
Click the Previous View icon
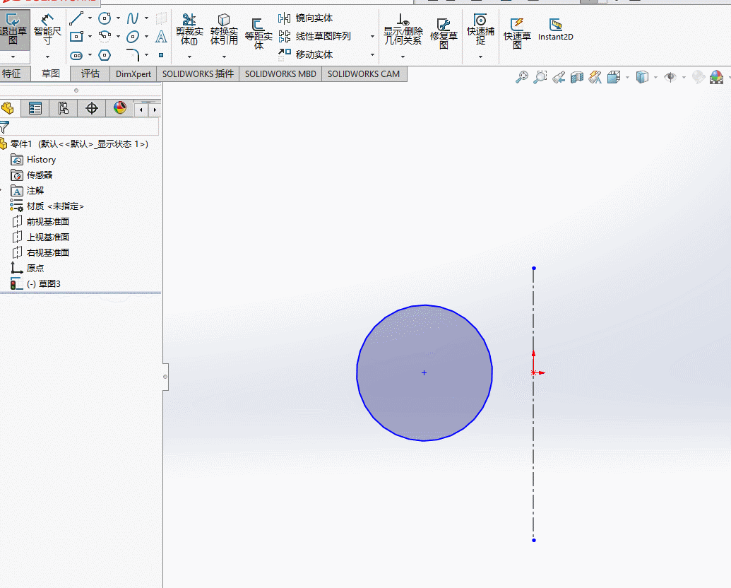click(559, 77)
